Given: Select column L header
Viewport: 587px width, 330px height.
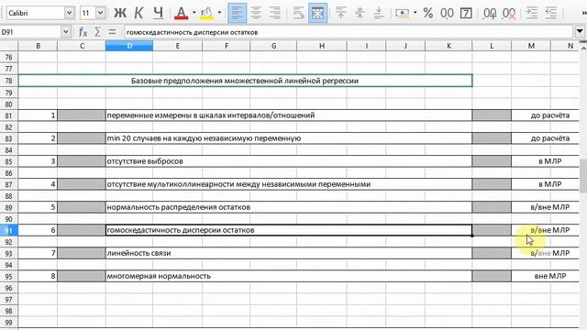Looking at the screenshot, I should tap(492, 46).
